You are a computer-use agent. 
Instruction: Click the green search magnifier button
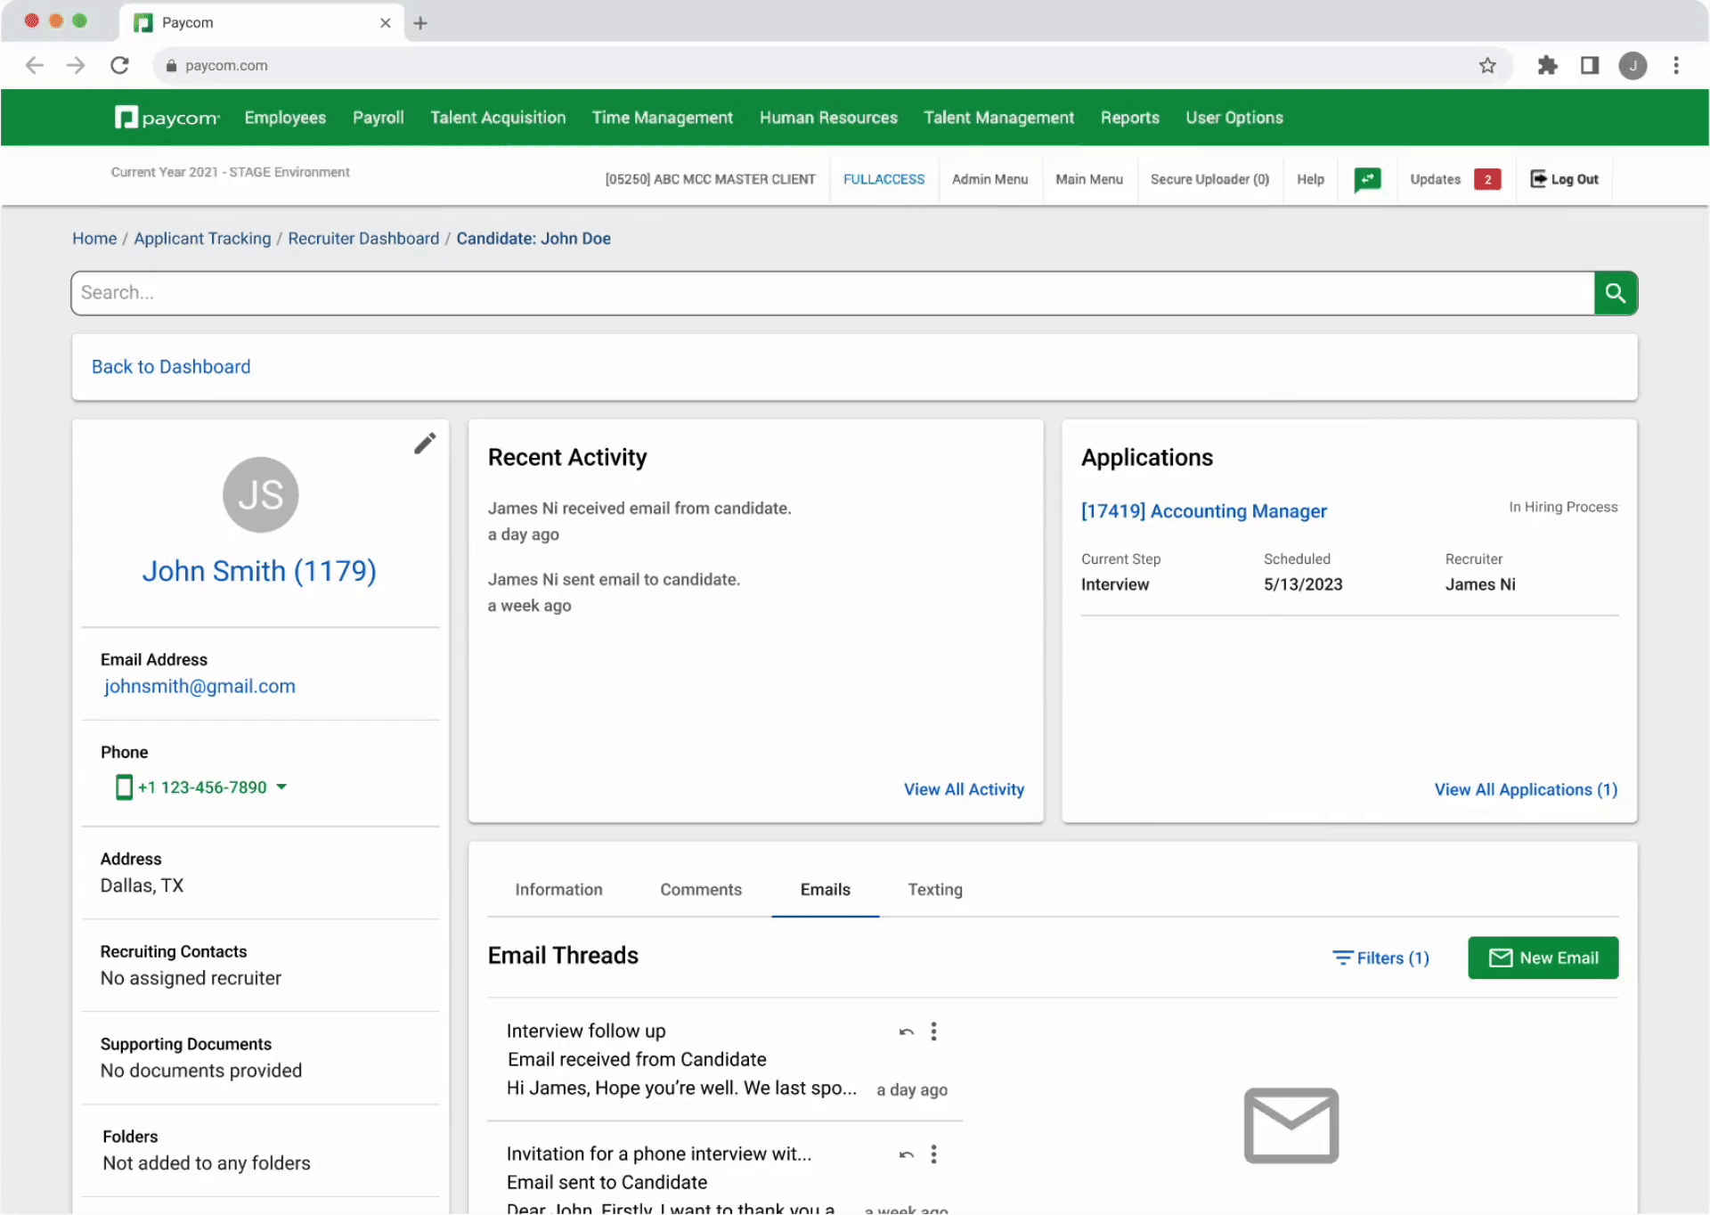[1615, 293]
